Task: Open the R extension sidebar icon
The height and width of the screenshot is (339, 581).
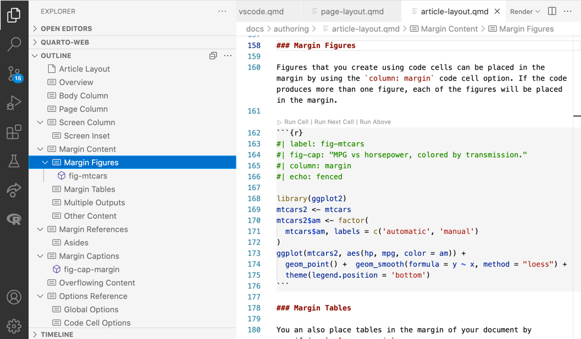Action: [14, 219]
